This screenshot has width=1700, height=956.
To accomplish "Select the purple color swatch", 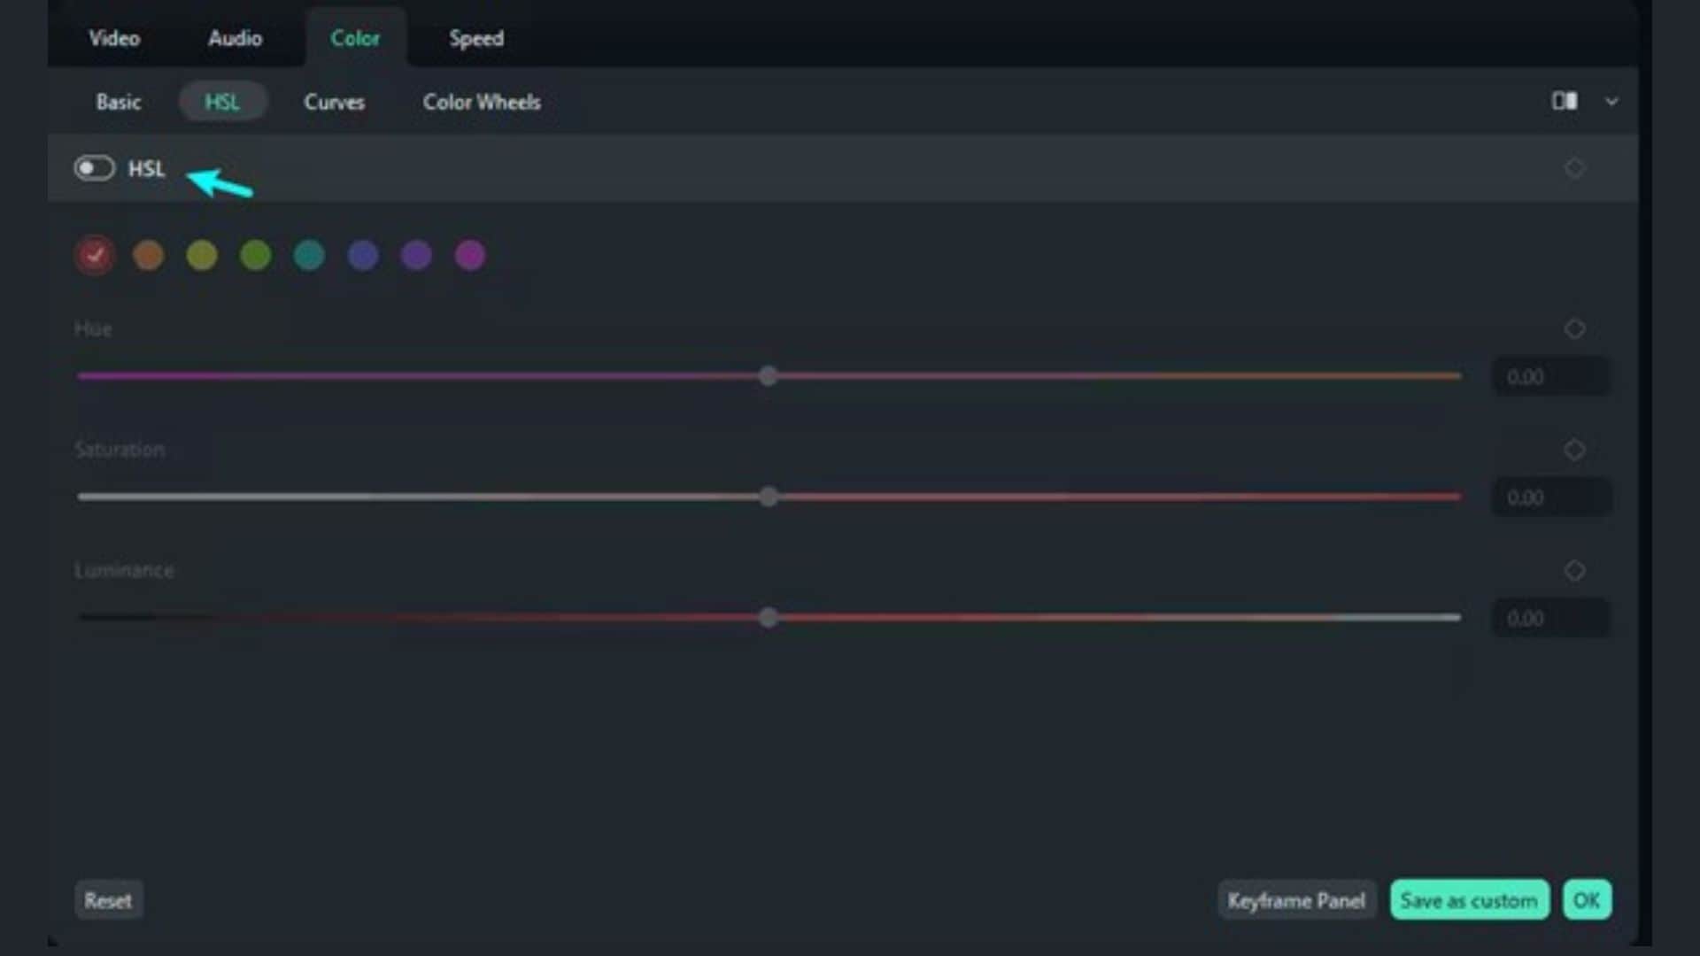I will pos(416,256).
